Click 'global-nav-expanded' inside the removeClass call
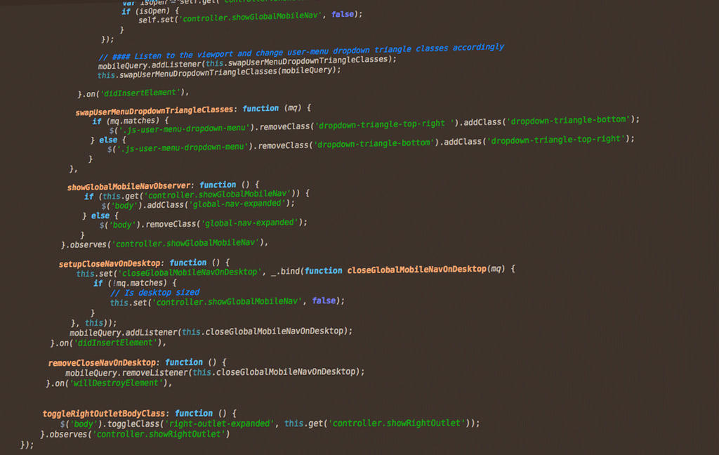This screenshot has width=719, height=455. 250,223
